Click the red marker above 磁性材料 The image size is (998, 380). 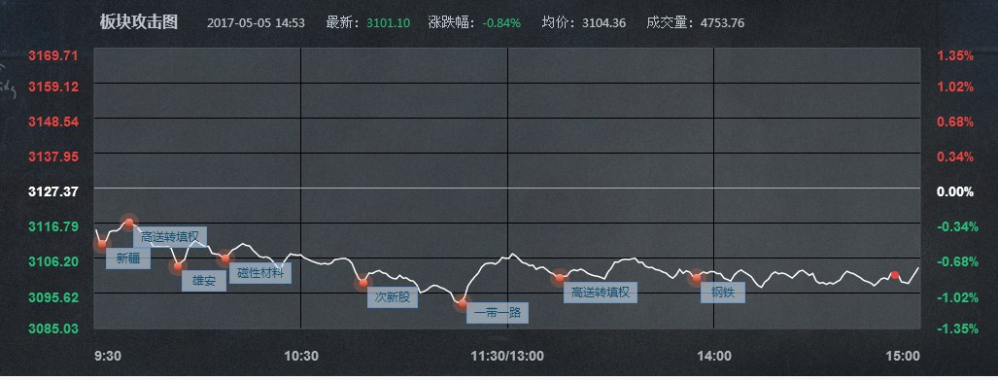tap(224, 259)
